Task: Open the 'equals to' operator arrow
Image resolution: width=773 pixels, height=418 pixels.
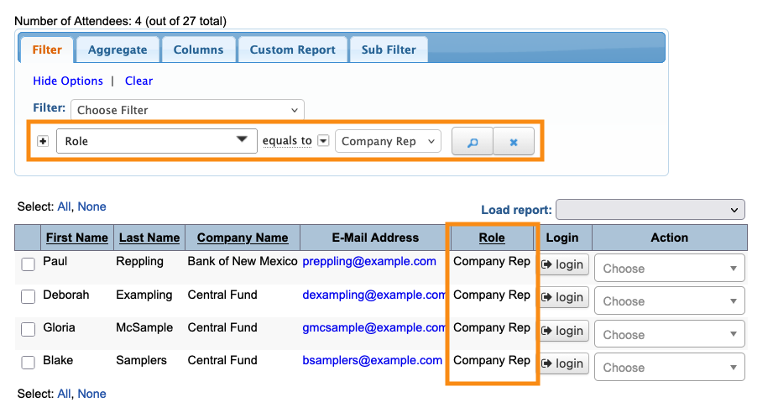Action: (323, 141)
